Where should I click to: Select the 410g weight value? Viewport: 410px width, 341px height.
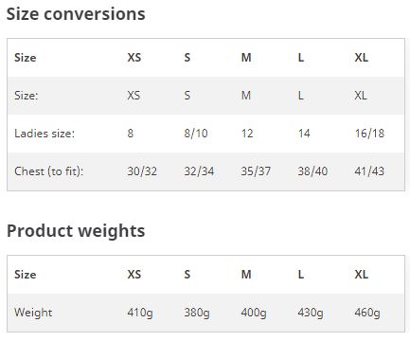click(140, 313)
